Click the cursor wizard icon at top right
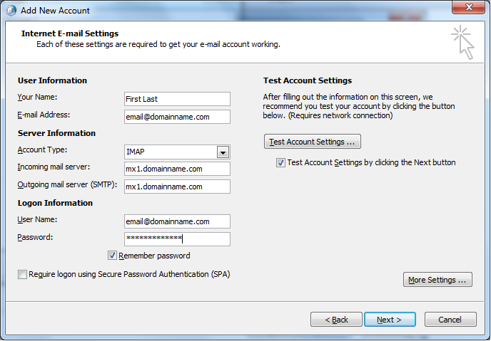 [462, 43]
